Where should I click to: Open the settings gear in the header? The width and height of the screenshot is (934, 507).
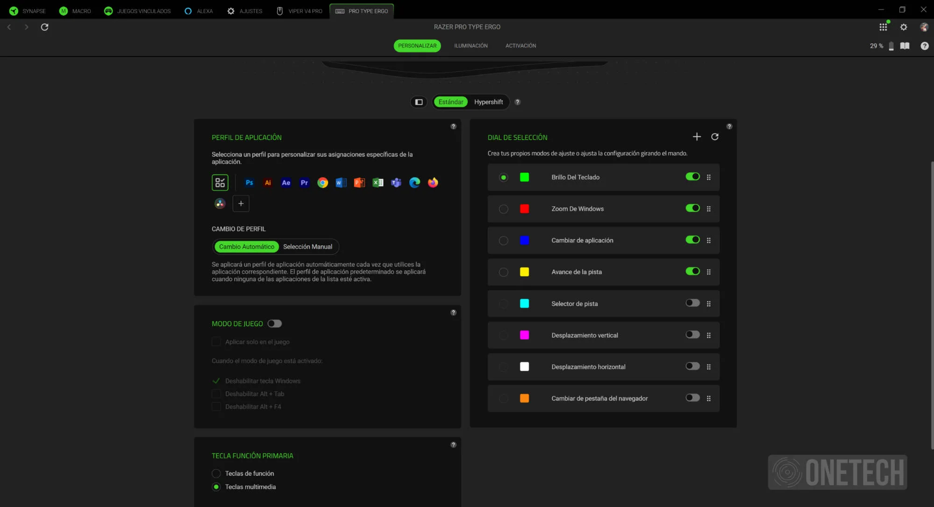click(904, 27)
